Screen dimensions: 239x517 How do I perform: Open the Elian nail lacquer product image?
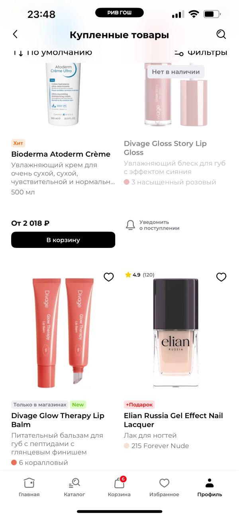click(x=175, y=333)
